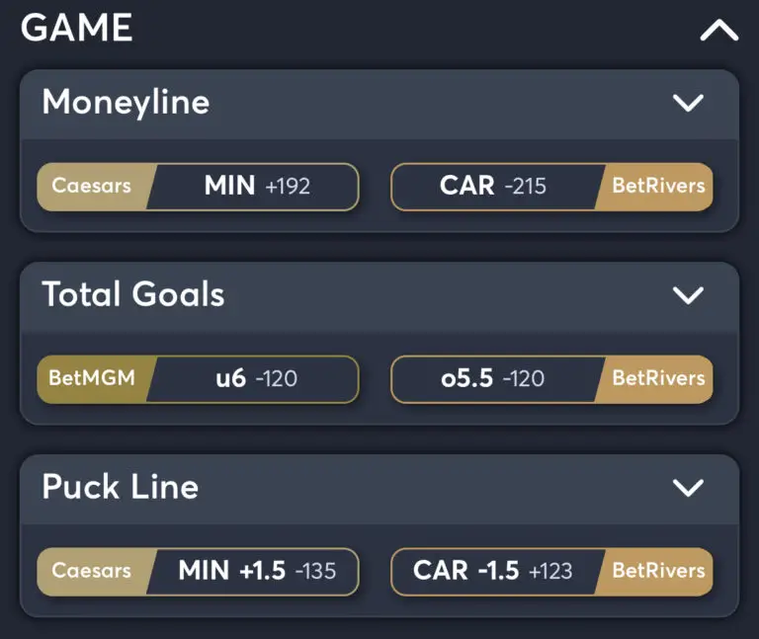This screenshot has width=759, height=639.
Task: Pick over 5.5 goals at -120
Action: (493, 378)
